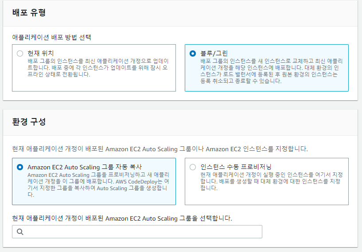Screen dimensions: 362x252
Task: Click the 블루/그린 option description text
Action: [272, 71]
